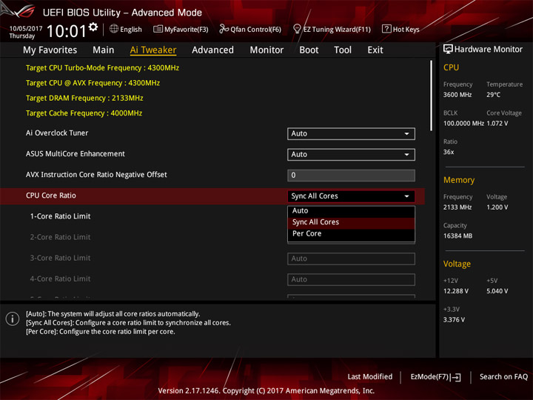Image resolution: width=533 pixels, height=400 pixels.
Task: Open clock settings gear icon
Action: 93,27
